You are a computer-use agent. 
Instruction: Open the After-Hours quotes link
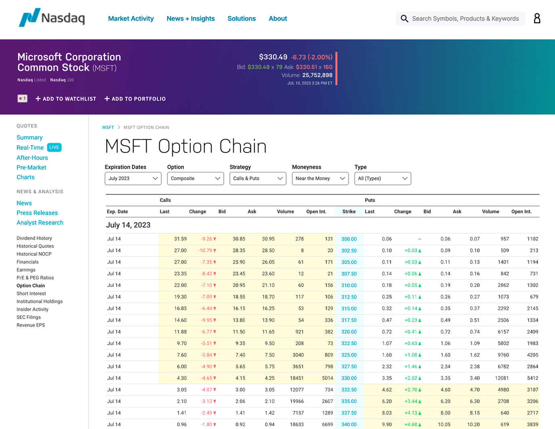pos(32,158)
